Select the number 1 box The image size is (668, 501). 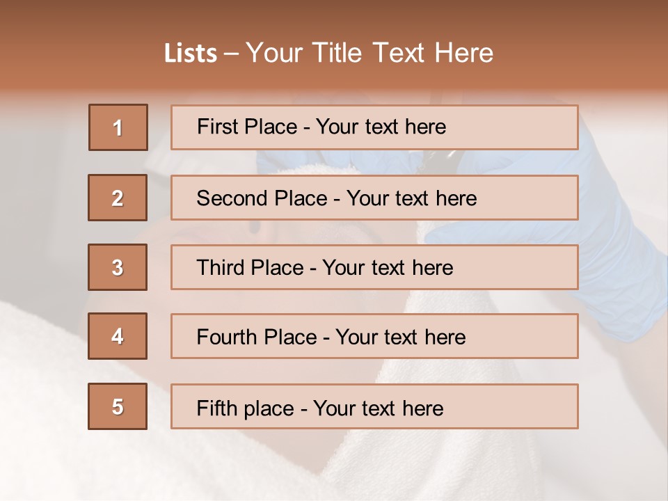click(x=118, y=127)
